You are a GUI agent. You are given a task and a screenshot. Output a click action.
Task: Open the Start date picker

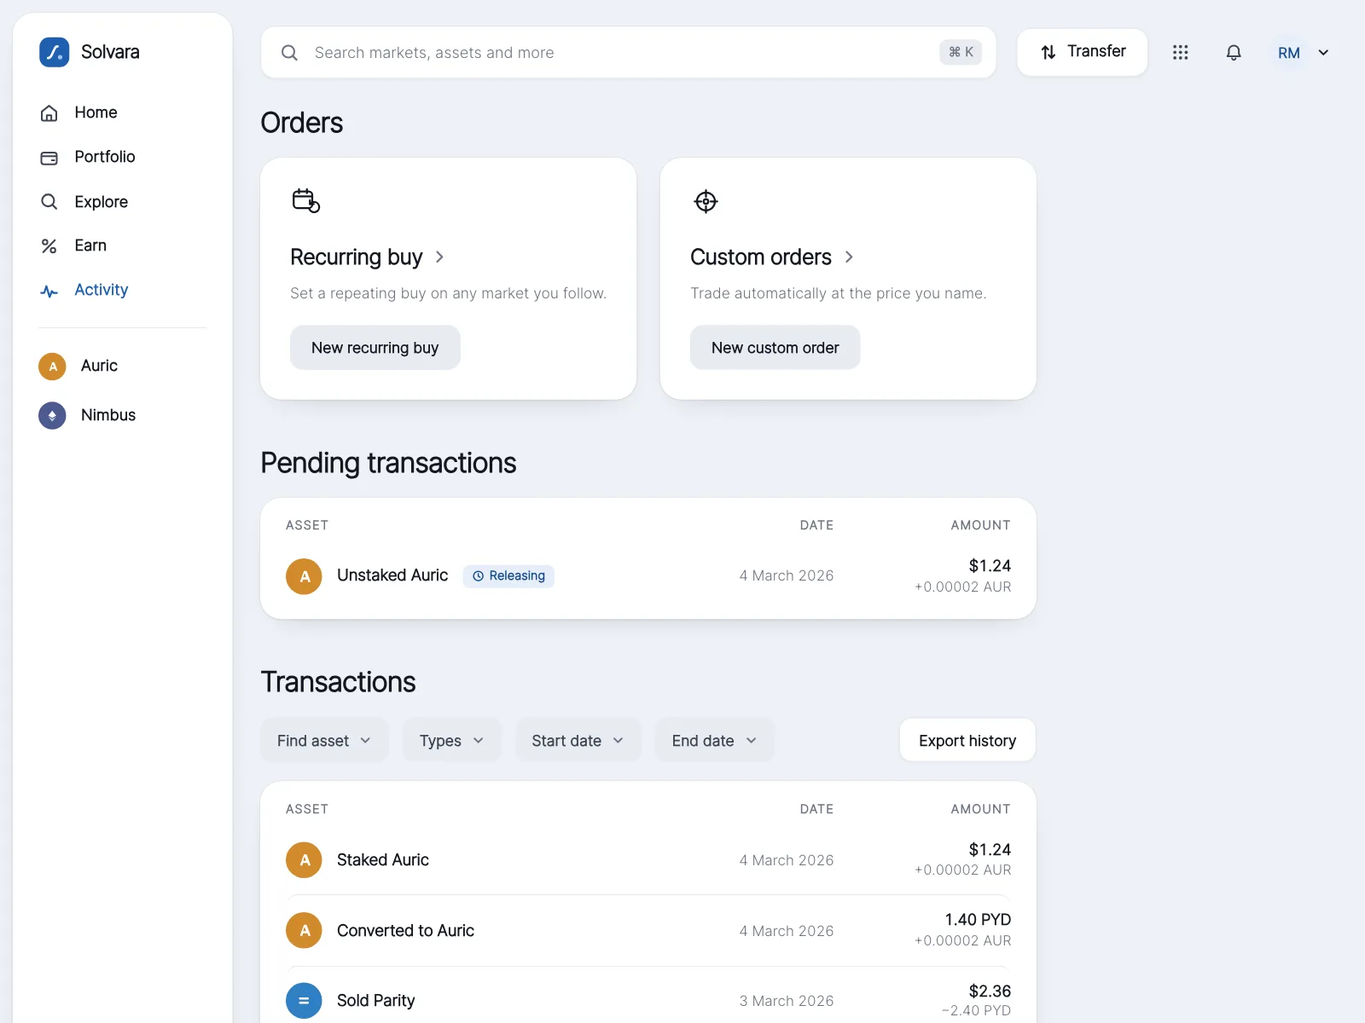[578, 740]
